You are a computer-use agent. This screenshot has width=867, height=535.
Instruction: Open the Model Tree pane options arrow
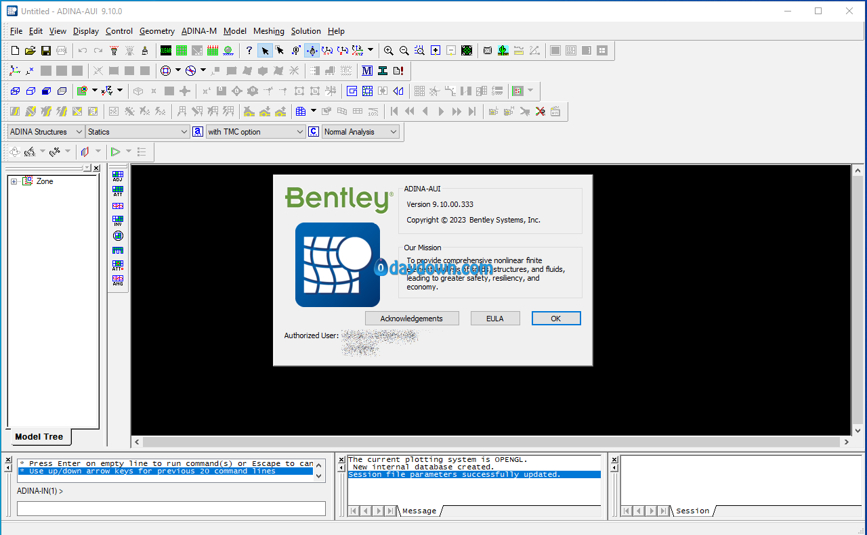85,168
